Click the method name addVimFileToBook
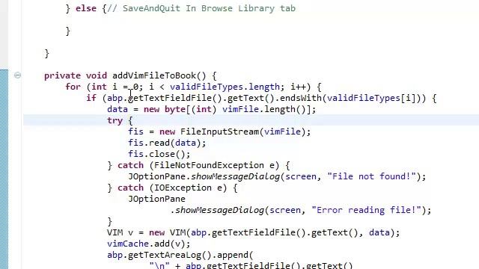 (x=154, y=75)
